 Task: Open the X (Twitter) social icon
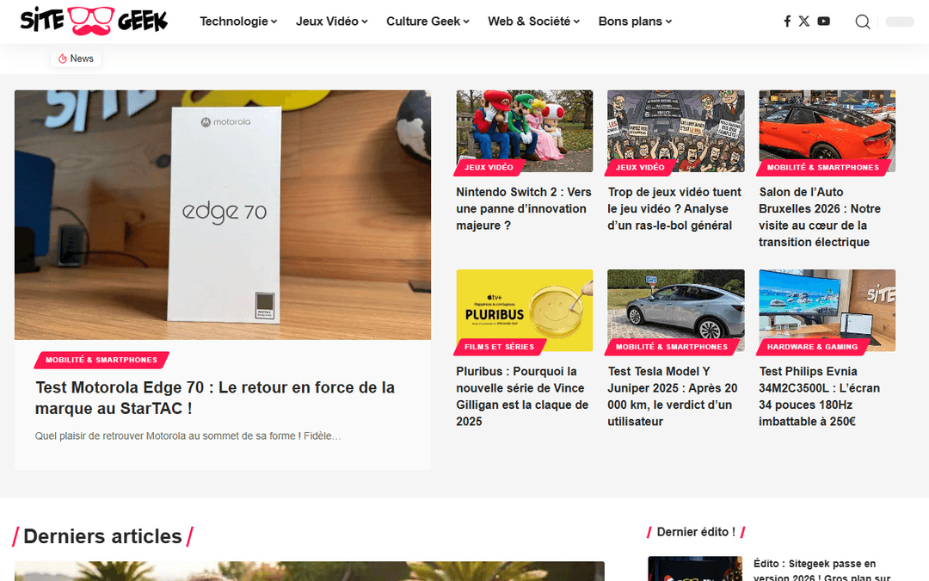804,22
